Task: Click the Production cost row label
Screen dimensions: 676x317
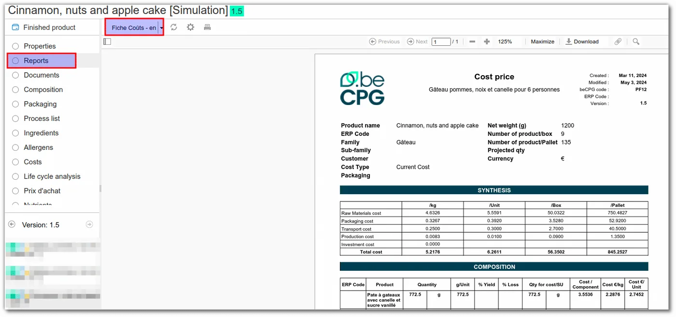Action: click(x=357, y=237)
